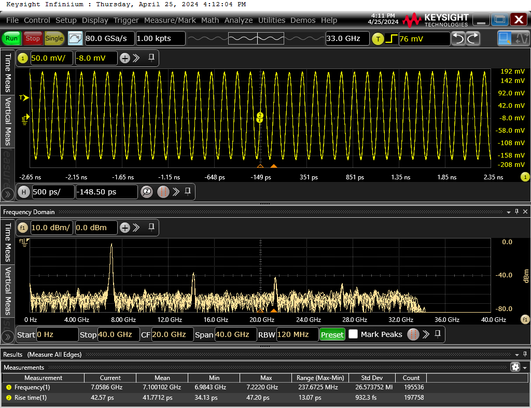Click the Auto Scale icon next to Single
Image resolution: width=531 pixels, height=408 pixels.
(75, 38)
